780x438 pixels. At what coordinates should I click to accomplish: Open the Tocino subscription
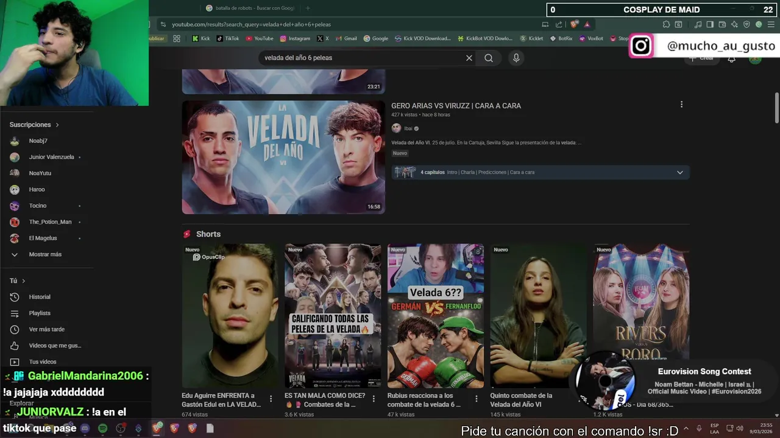(x=38, y=206)
